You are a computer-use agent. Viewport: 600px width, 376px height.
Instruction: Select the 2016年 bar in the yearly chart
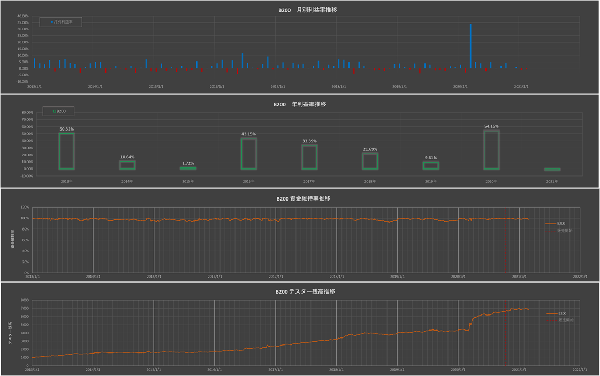coord(249,154)
